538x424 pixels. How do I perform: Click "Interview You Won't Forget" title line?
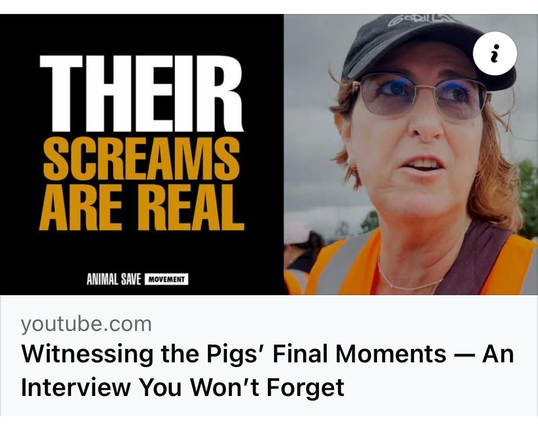[183, 387]
